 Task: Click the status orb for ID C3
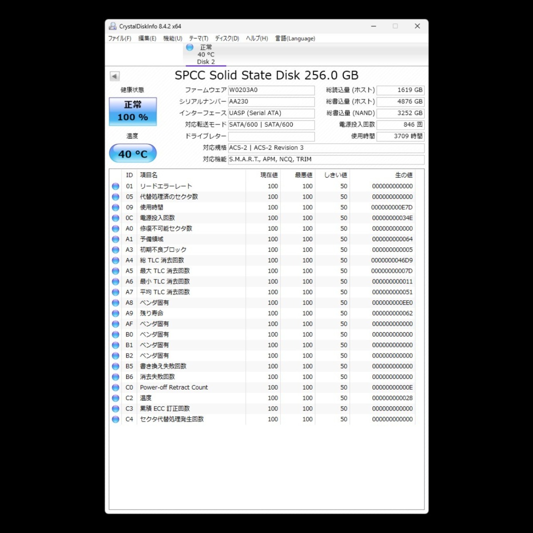[x=116, y=409]
